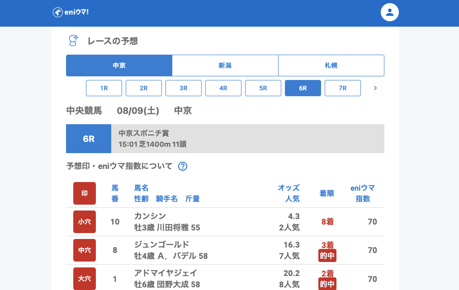Image resolution: width=459 pixels, height=290 pixels.
Task: Show more races with right chevron
Action: 375,88
